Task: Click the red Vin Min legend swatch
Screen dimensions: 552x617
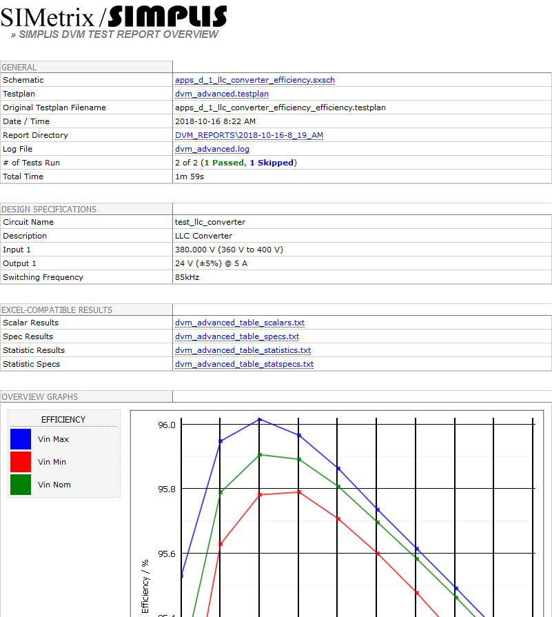Action: click(x=21, y=462)
